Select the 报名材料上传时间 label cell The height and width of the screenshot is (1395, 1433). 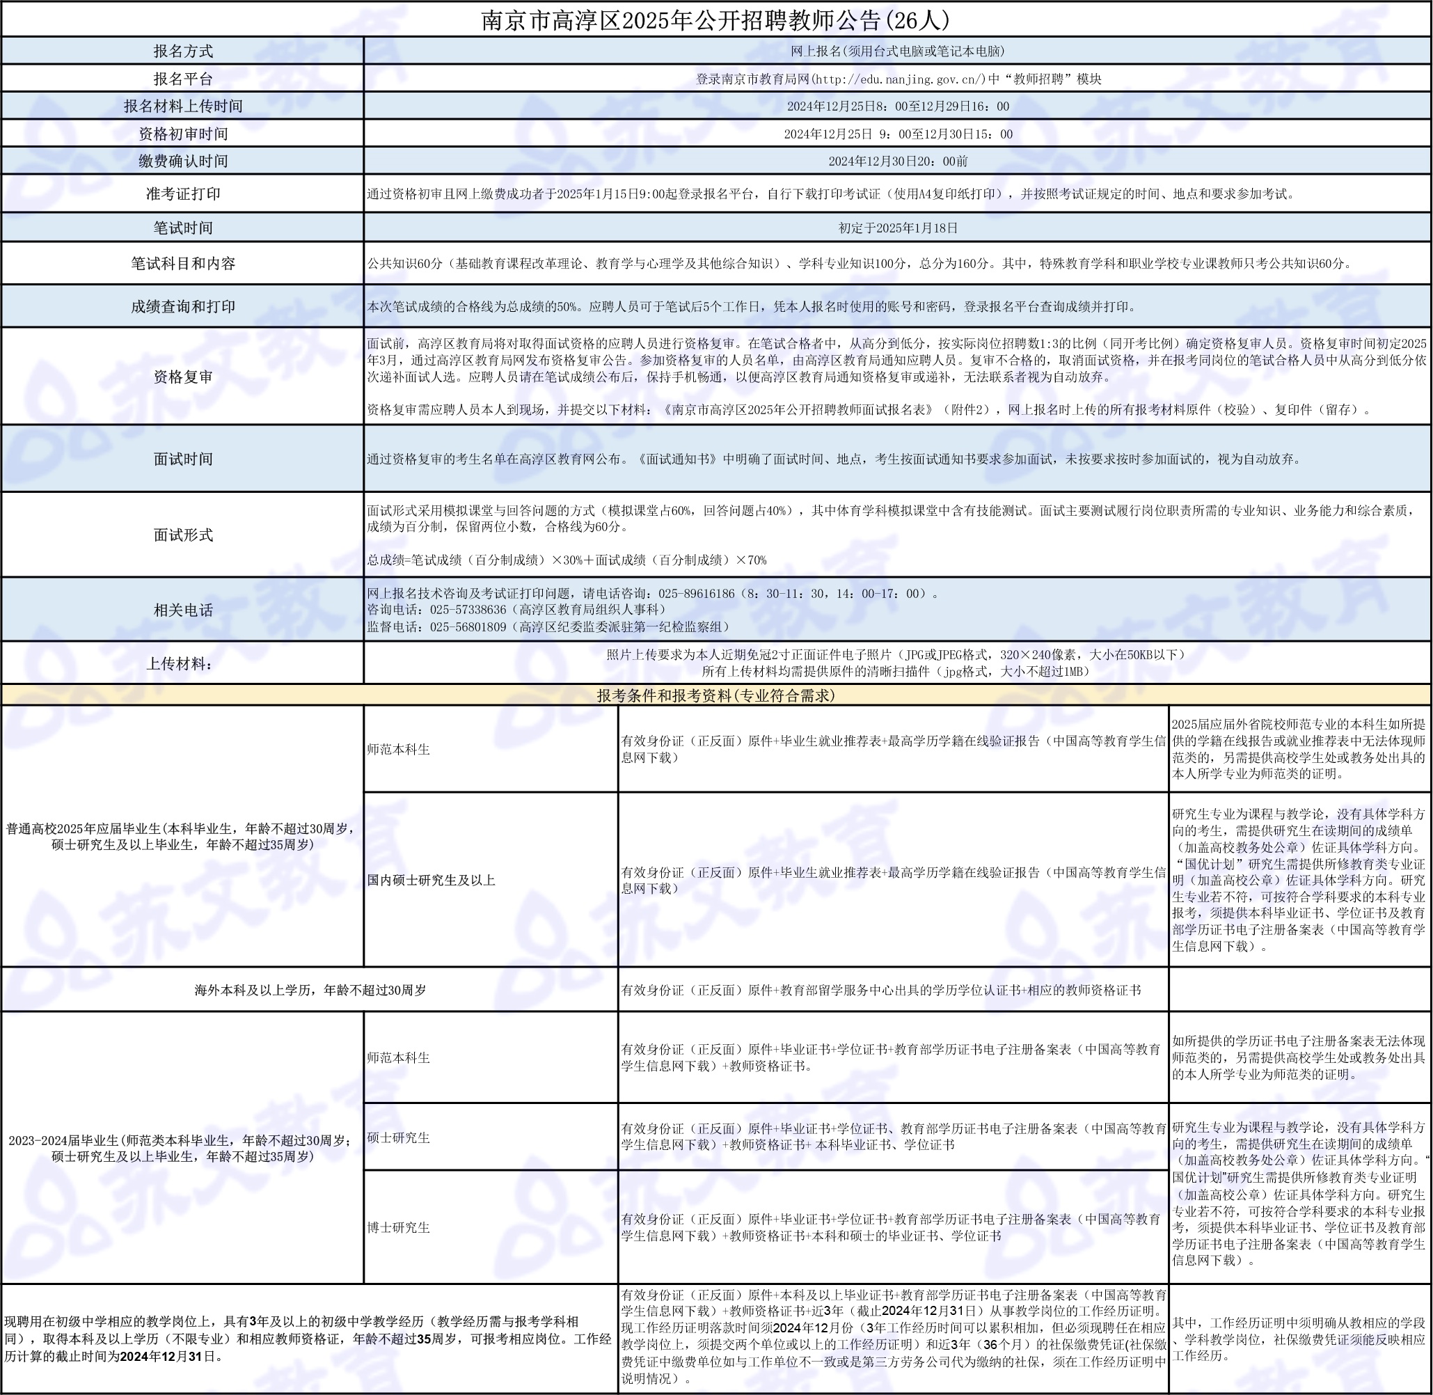[182, 106]
